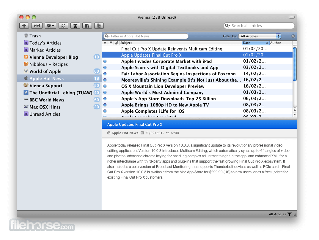Image resolution: width=319 pixels, height=240 pixels.
Task: Select Apple Updates Final Cut Pro X row
Action: (197, 55)
